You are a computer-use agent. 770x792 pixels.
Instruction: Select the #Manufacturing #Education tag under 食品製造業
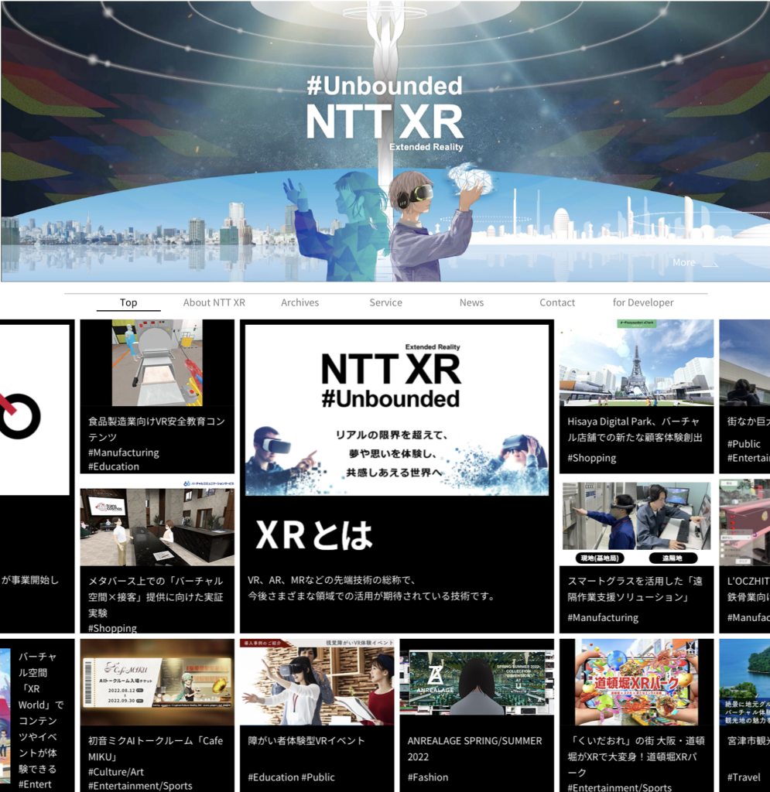click(124, 459)
